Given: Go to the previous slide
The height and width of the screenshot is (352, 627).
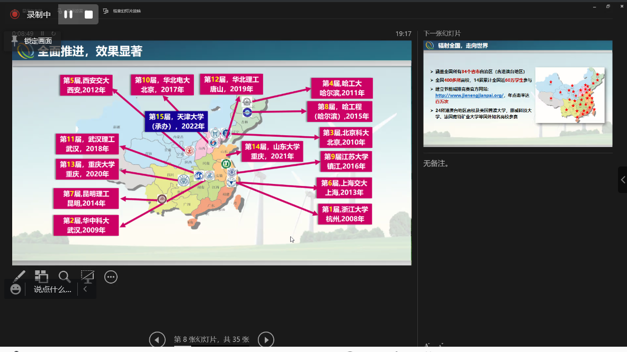Looking at the screenshot, I should point(157,339).
